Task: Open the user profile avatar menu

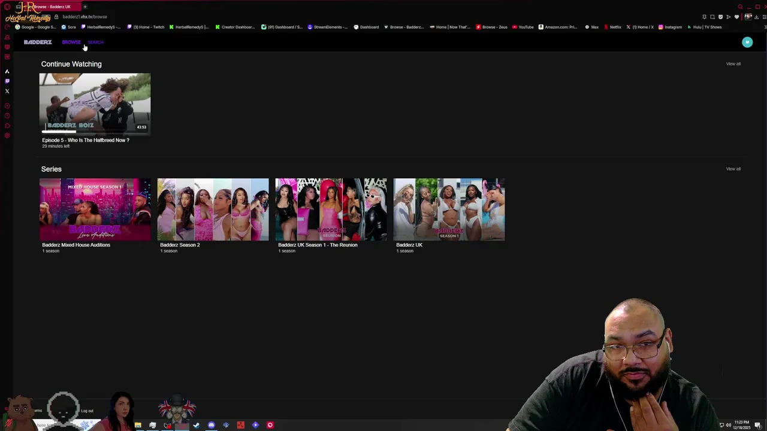Action: (x=747, y=42)
